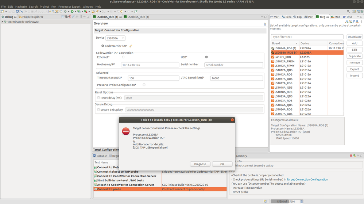The image size is (364, 204).
Task: Enable the Secure debug key checkbox
Action: tap(98, 110)
